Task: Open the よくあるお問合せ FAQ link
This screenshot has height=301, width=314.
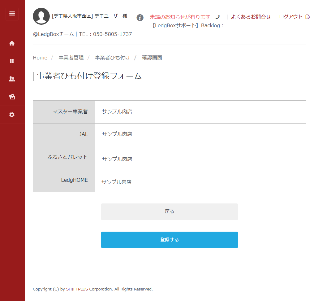Action: click(251, 17)
